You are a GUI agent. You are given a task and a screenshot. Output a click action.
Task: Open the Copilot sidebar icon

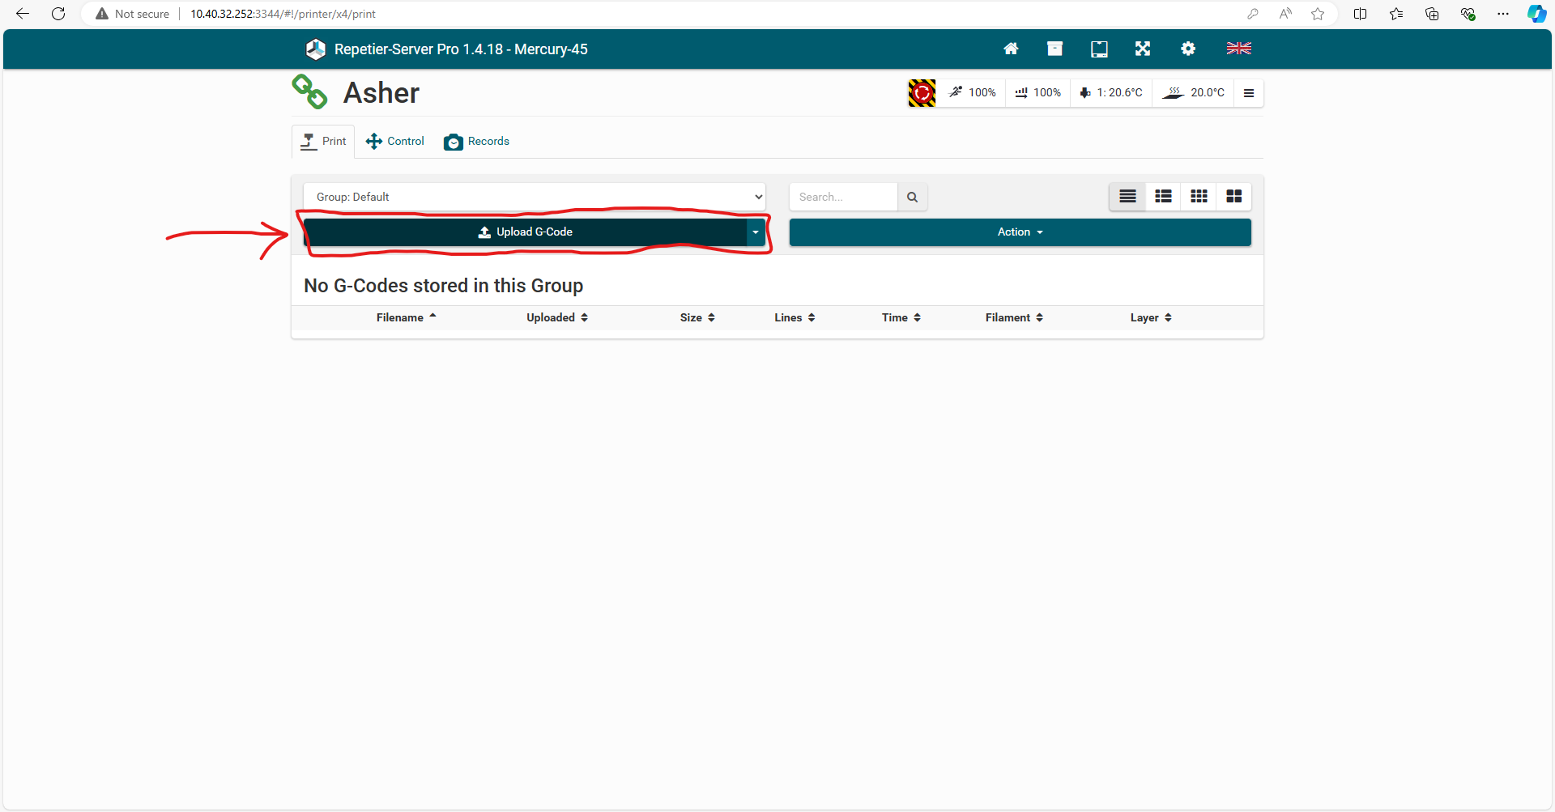click(x=1536, y=14)
